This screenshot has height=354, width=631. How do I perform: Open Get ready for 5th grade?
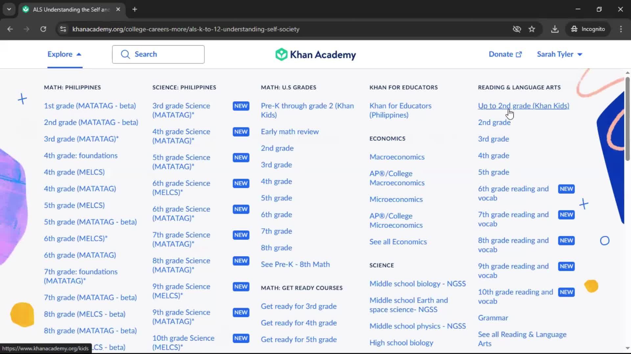(298, 340)
